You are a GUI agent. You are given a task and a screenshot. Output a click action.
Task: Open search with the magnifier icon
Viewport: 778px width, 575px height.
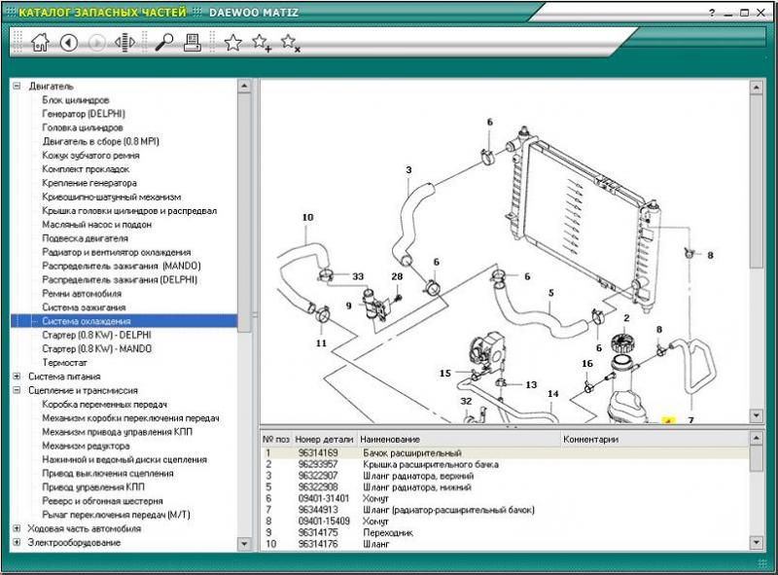point(163,42)
